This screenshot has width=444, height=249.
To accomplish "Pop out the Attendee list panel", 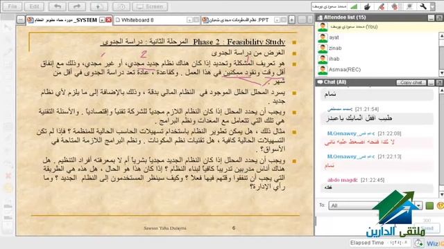I will pos(439,18).
